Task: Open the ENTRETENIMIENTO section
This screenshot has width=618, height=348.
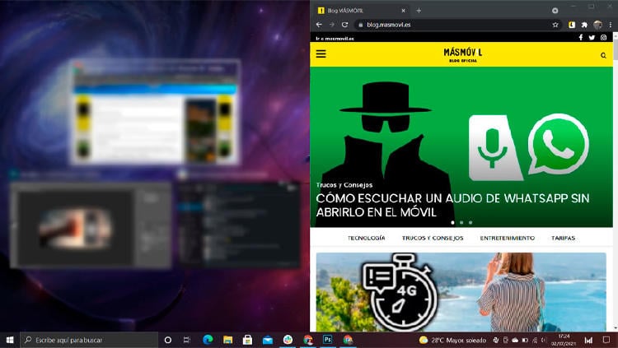Action: click(x=508, y=238)
